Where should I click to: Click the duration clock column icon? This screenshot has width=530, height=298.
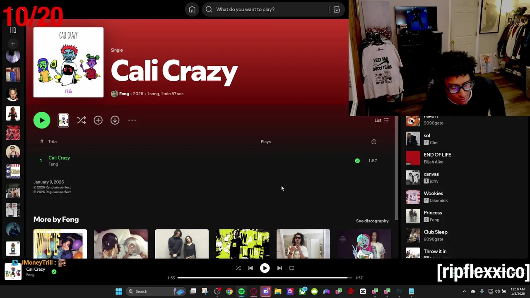pos(374,142)
